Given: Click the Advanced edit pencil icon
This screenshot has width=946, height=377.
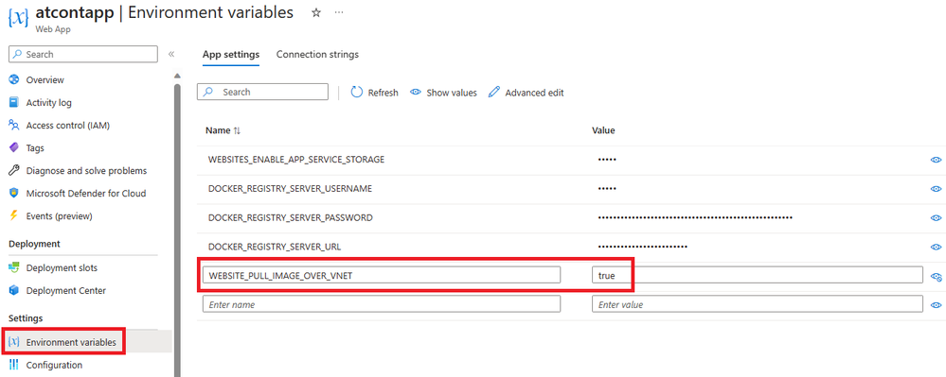Looking at the screenshot, I should [494, 93].
